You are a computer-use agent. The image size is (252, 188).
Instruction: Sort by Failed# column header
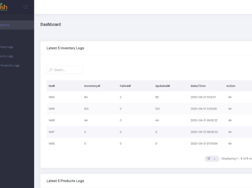coord(125,86)
